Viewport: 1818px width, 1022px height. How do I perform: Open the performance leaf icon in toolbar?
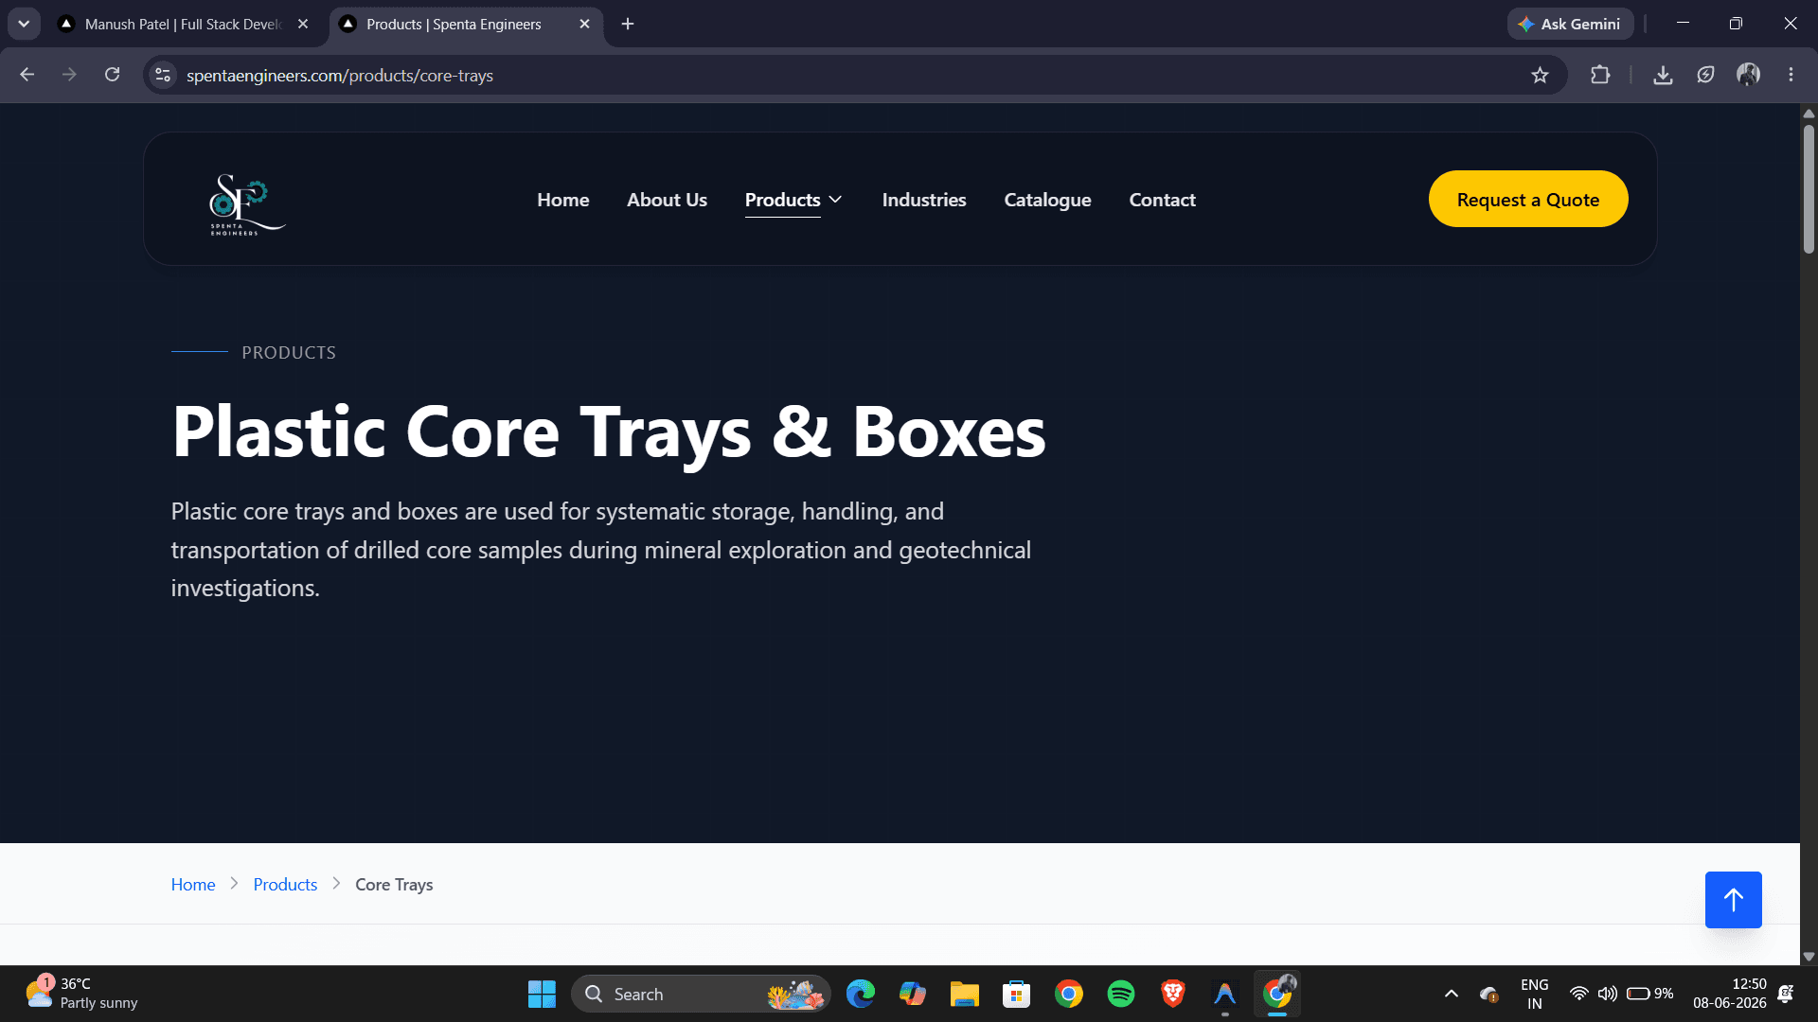coord(1705,75)
